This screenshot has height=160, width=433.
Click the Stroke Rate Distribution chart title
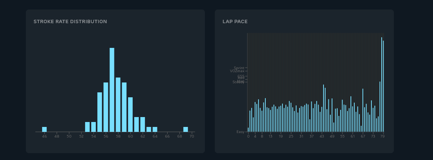click(x=70, y=22)
